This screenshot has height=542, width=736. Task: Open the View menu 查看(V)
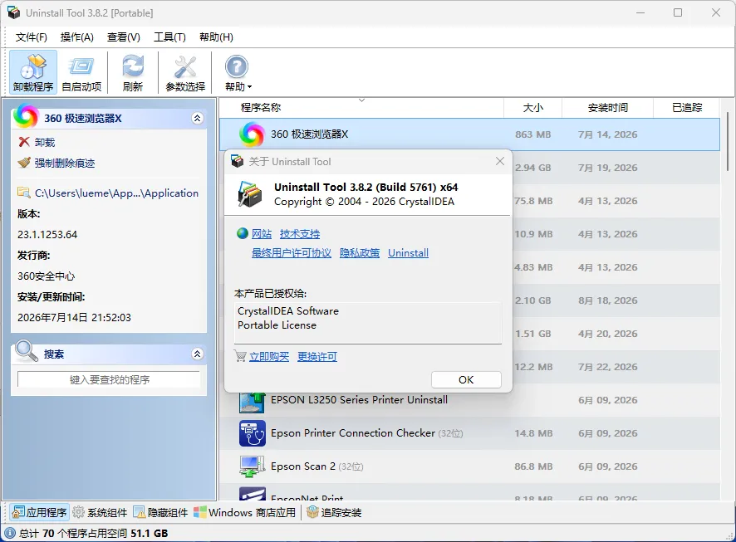tap(124, 37)
